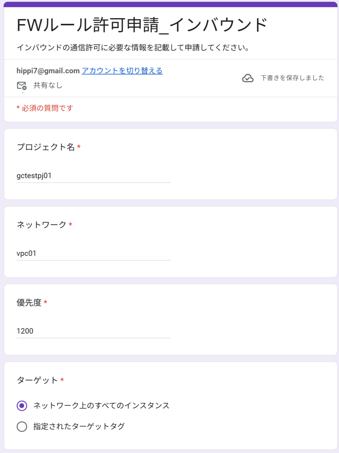The image size is (339, 453).
Task: Click the プロジェクト名 question label
Action: (x=46, y=147)
